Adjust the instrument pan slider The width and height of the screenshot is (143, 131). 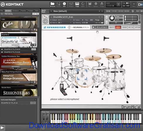[116, 23]
